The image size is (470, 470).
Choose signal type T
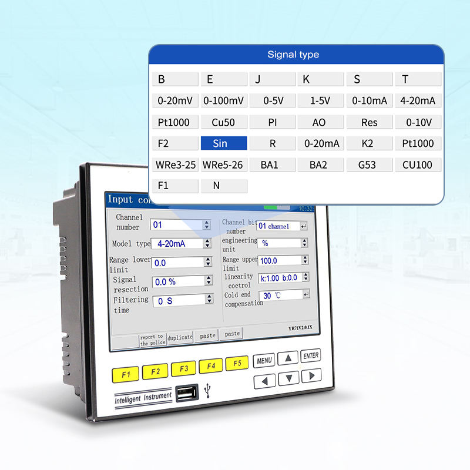(418, 79)
